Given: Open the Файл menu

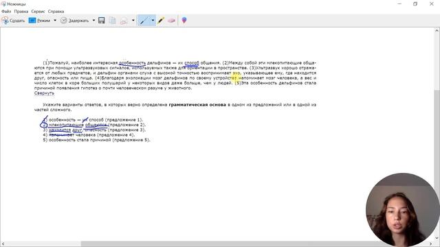Looking at the screenshot, I should tap(6, 12).
